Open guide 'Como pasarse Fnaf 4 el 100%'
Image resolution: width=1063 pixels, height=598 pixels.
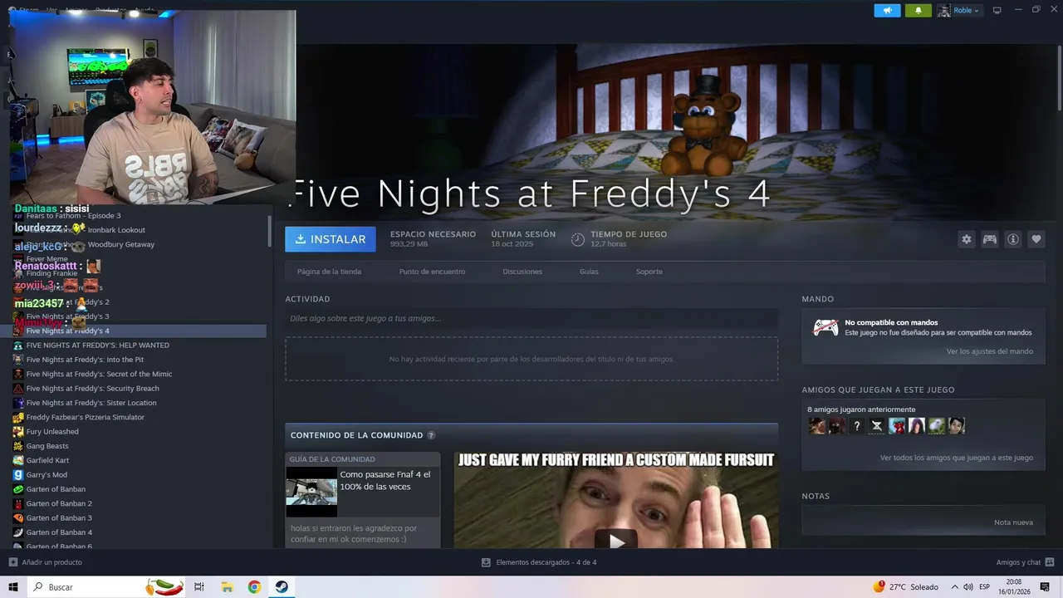[x=385, y=480]
